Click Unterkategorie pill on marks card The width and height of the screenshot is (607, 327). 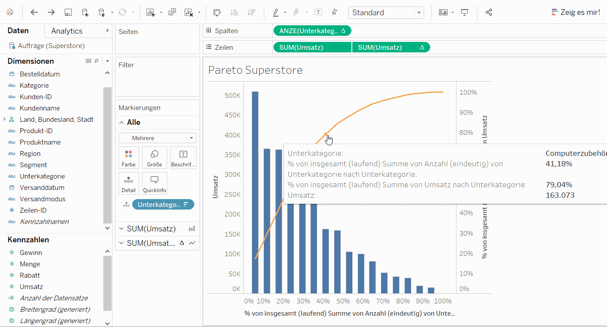click(x=163, y=204)
